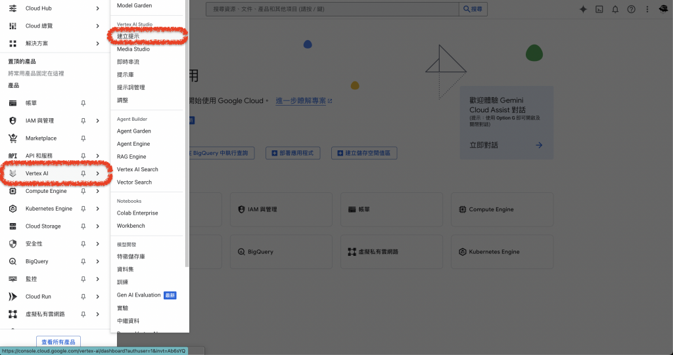Click the 查看所有產品 button
Screen dimensions: 673x355
tap(58, 342)
